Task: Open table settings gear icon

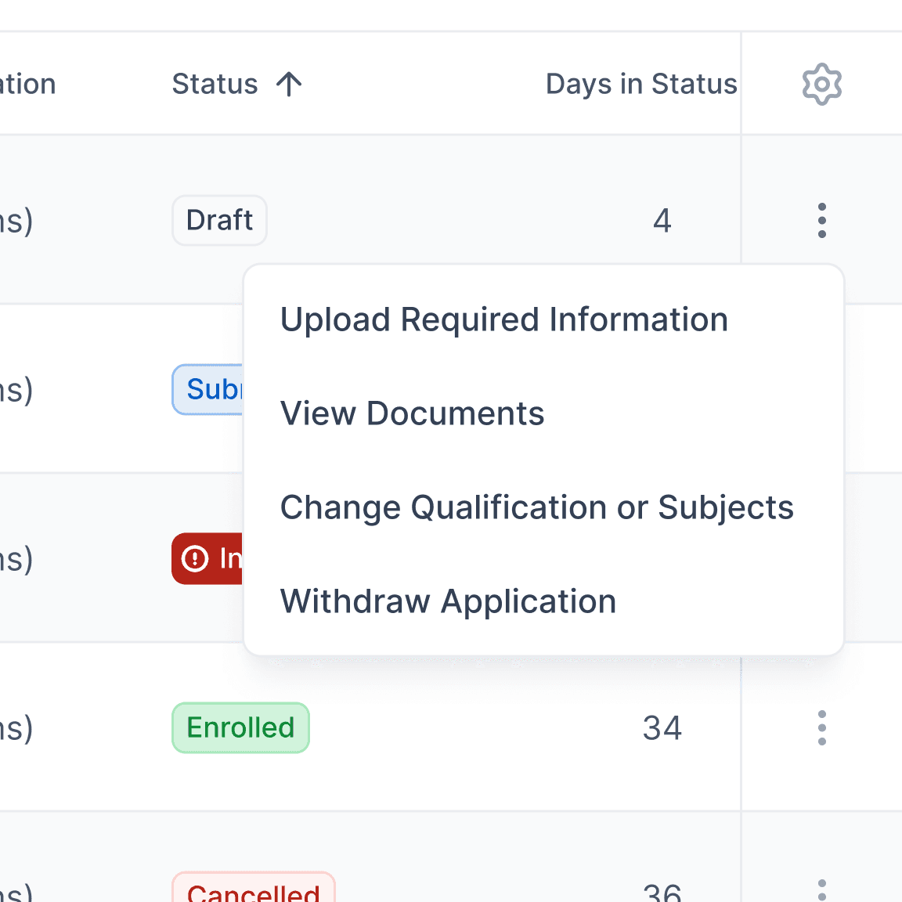Action: (x=821, y=84)
